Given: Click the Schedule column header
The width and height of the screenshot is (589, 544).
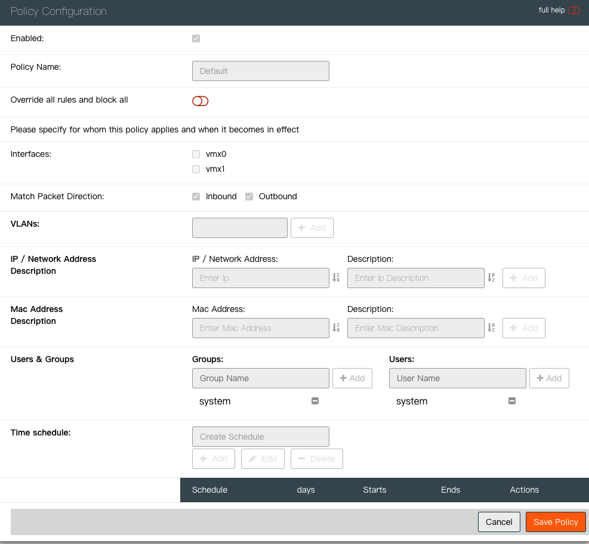Looking at the screenshot, I should (209, 490).
